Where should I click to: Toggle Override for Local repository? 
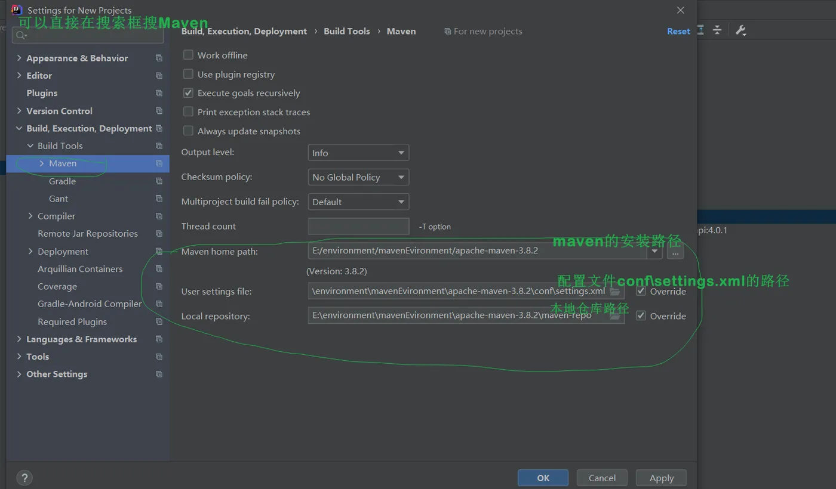coord(641,315)
